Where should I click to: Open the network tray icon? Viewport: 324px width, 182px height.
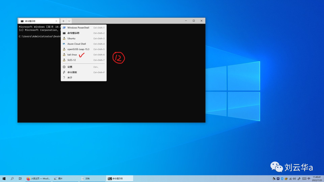[290, 179]
